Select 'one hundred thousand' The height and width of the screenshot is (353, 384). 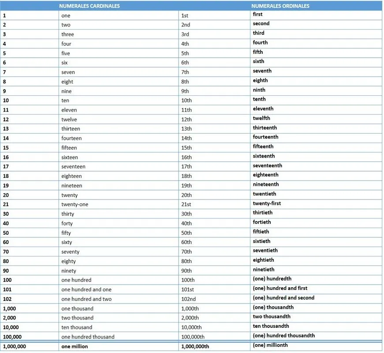88,337
